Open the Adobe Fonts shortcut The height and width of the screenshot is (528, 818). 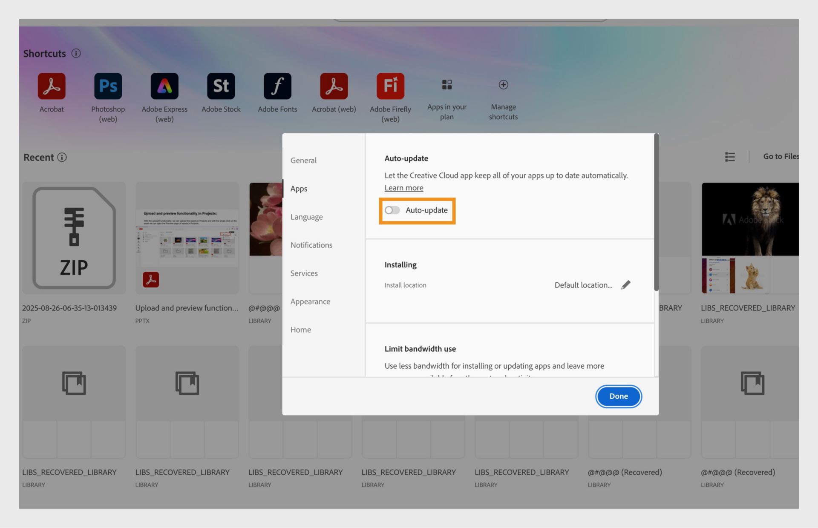click(x=277, y=86)
